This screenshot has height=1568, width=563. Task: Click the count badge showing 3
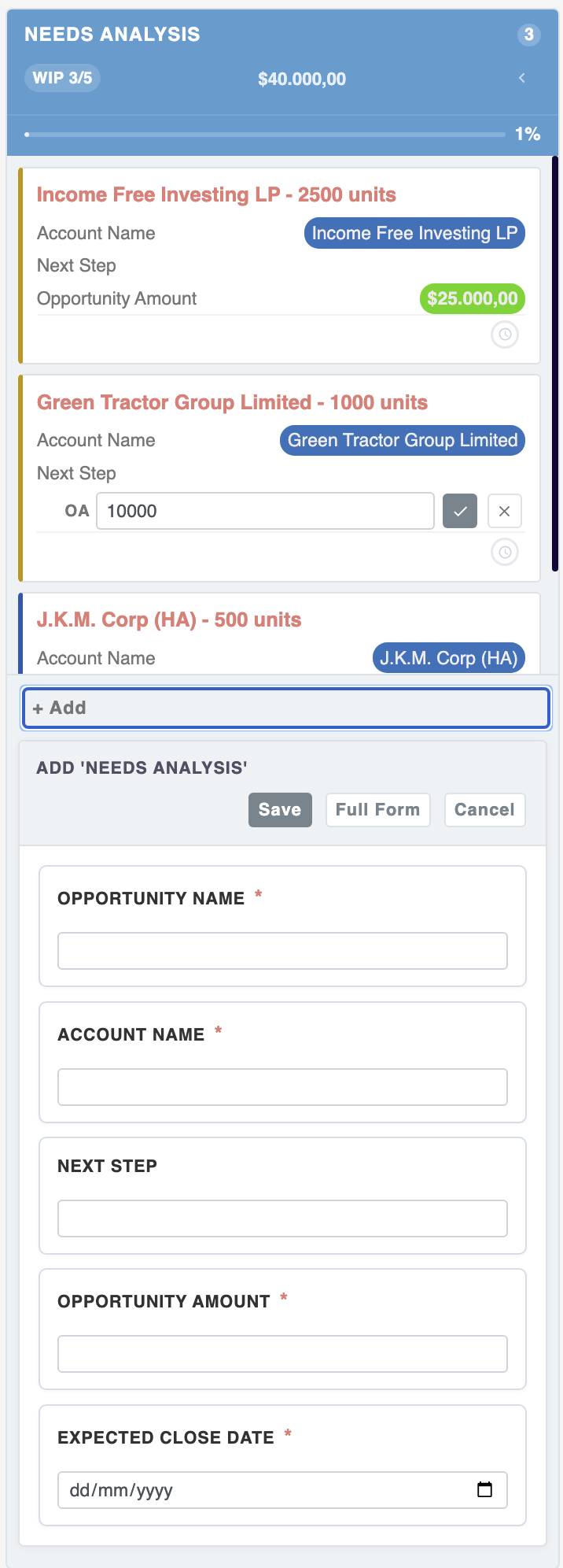click(529, 35)
